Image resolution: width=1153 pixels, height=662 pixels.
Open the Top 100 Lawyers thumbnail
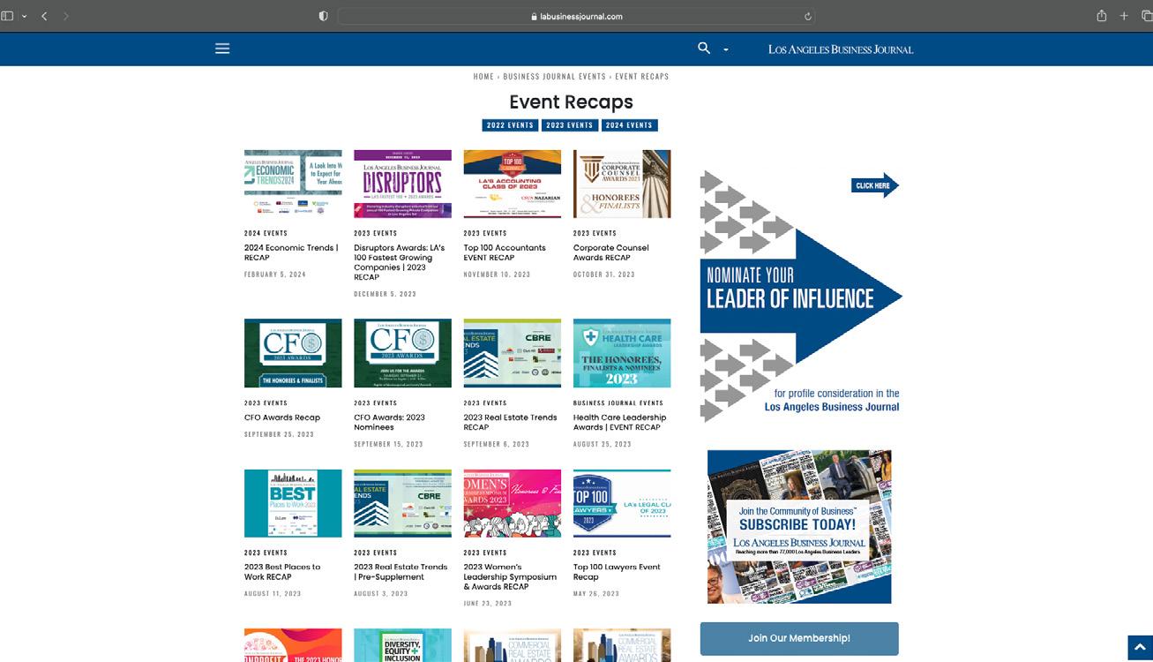622,503
